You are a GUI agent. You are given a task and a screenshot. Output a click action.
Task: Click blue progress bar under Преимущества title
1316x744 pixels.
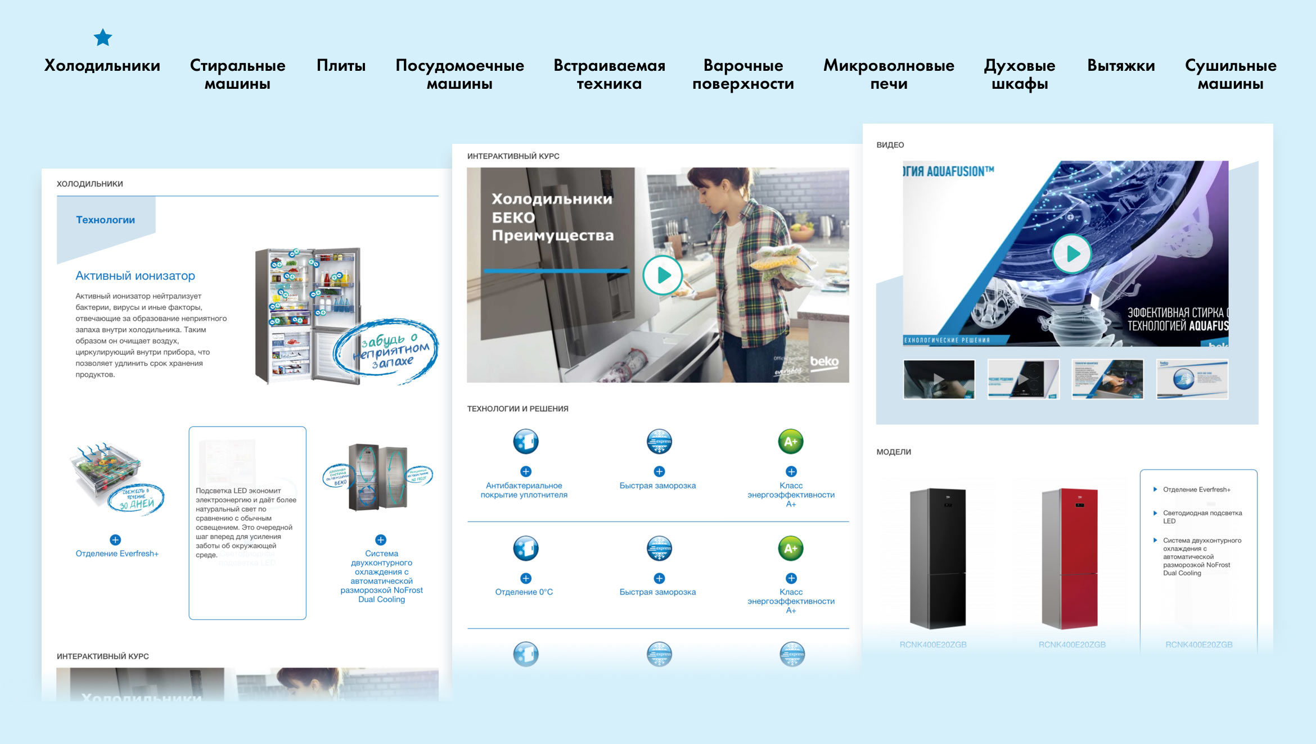tap(557, 271)
